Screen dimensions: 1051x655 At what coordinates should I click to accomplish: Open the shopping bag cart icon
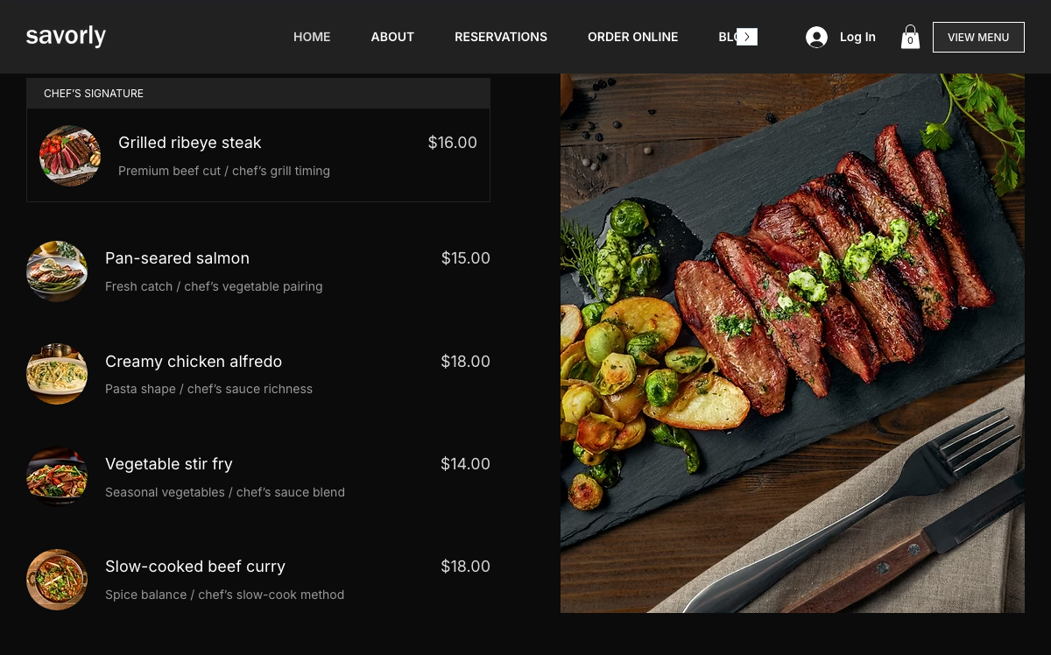(x=910, y=37)
